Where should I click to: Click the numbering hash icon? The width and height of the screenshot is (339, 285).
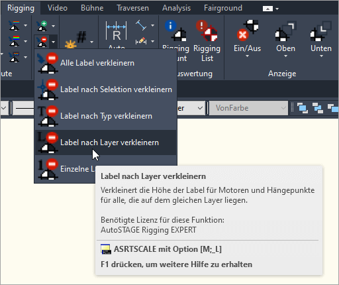pyautogui.click(x=76, y=40)
